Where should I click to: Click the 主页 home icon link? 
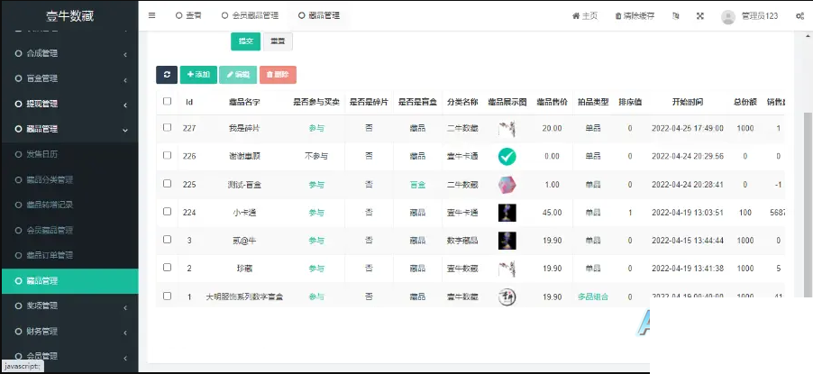coord(584,15)
